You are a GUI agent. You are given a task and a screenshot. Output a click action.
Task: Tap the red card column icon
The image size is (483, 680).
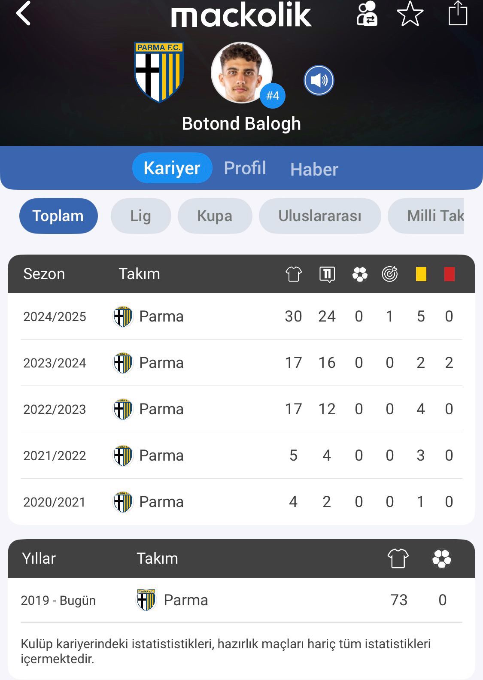(x=449, y=274)
